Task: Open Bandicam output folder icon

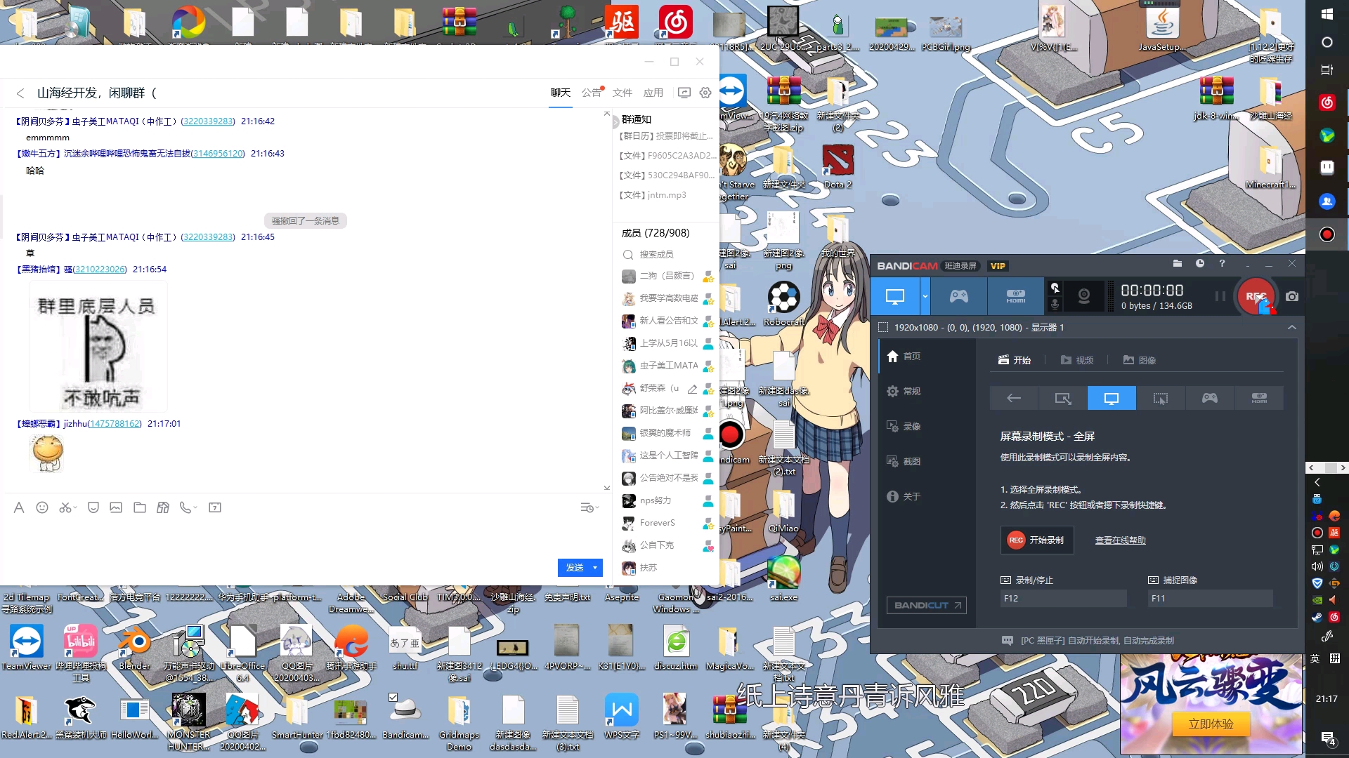Action: pos(1178,264)
